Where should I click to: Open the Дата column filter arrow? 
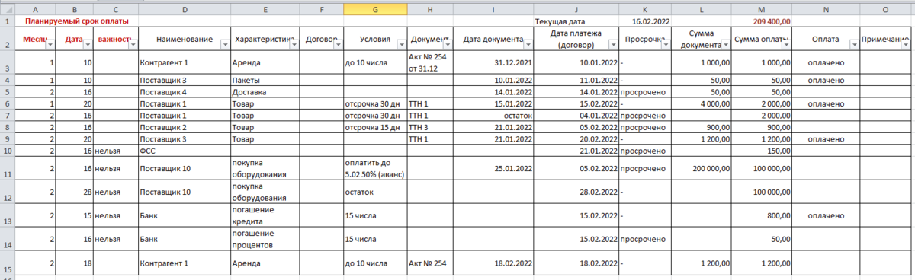pyautogui.click(x=88, y=45)
